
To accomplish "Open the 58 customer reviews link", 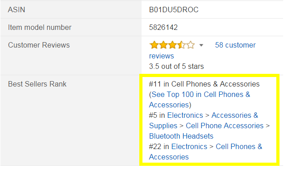I will click(202, 50).
